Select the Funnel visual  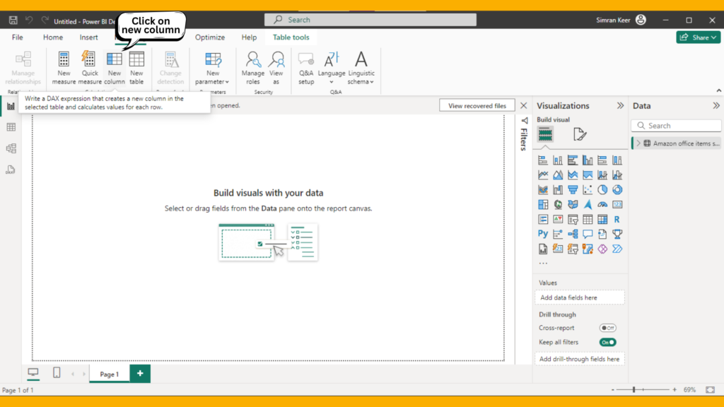tap(573, 189)
